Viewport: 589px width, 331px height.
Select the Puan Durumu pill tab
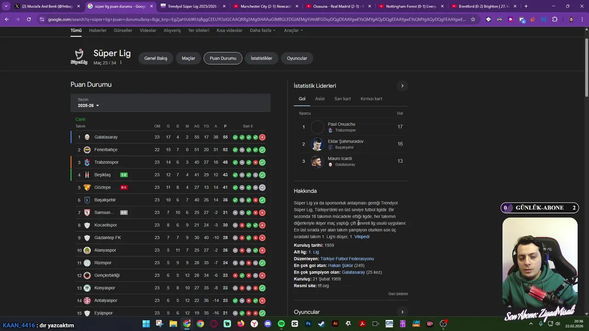point(223,58)
